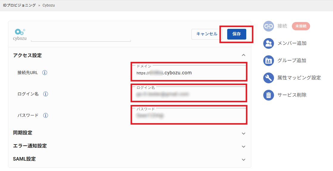
Task: Click the 接続 link icon
Action: (268, 26)
